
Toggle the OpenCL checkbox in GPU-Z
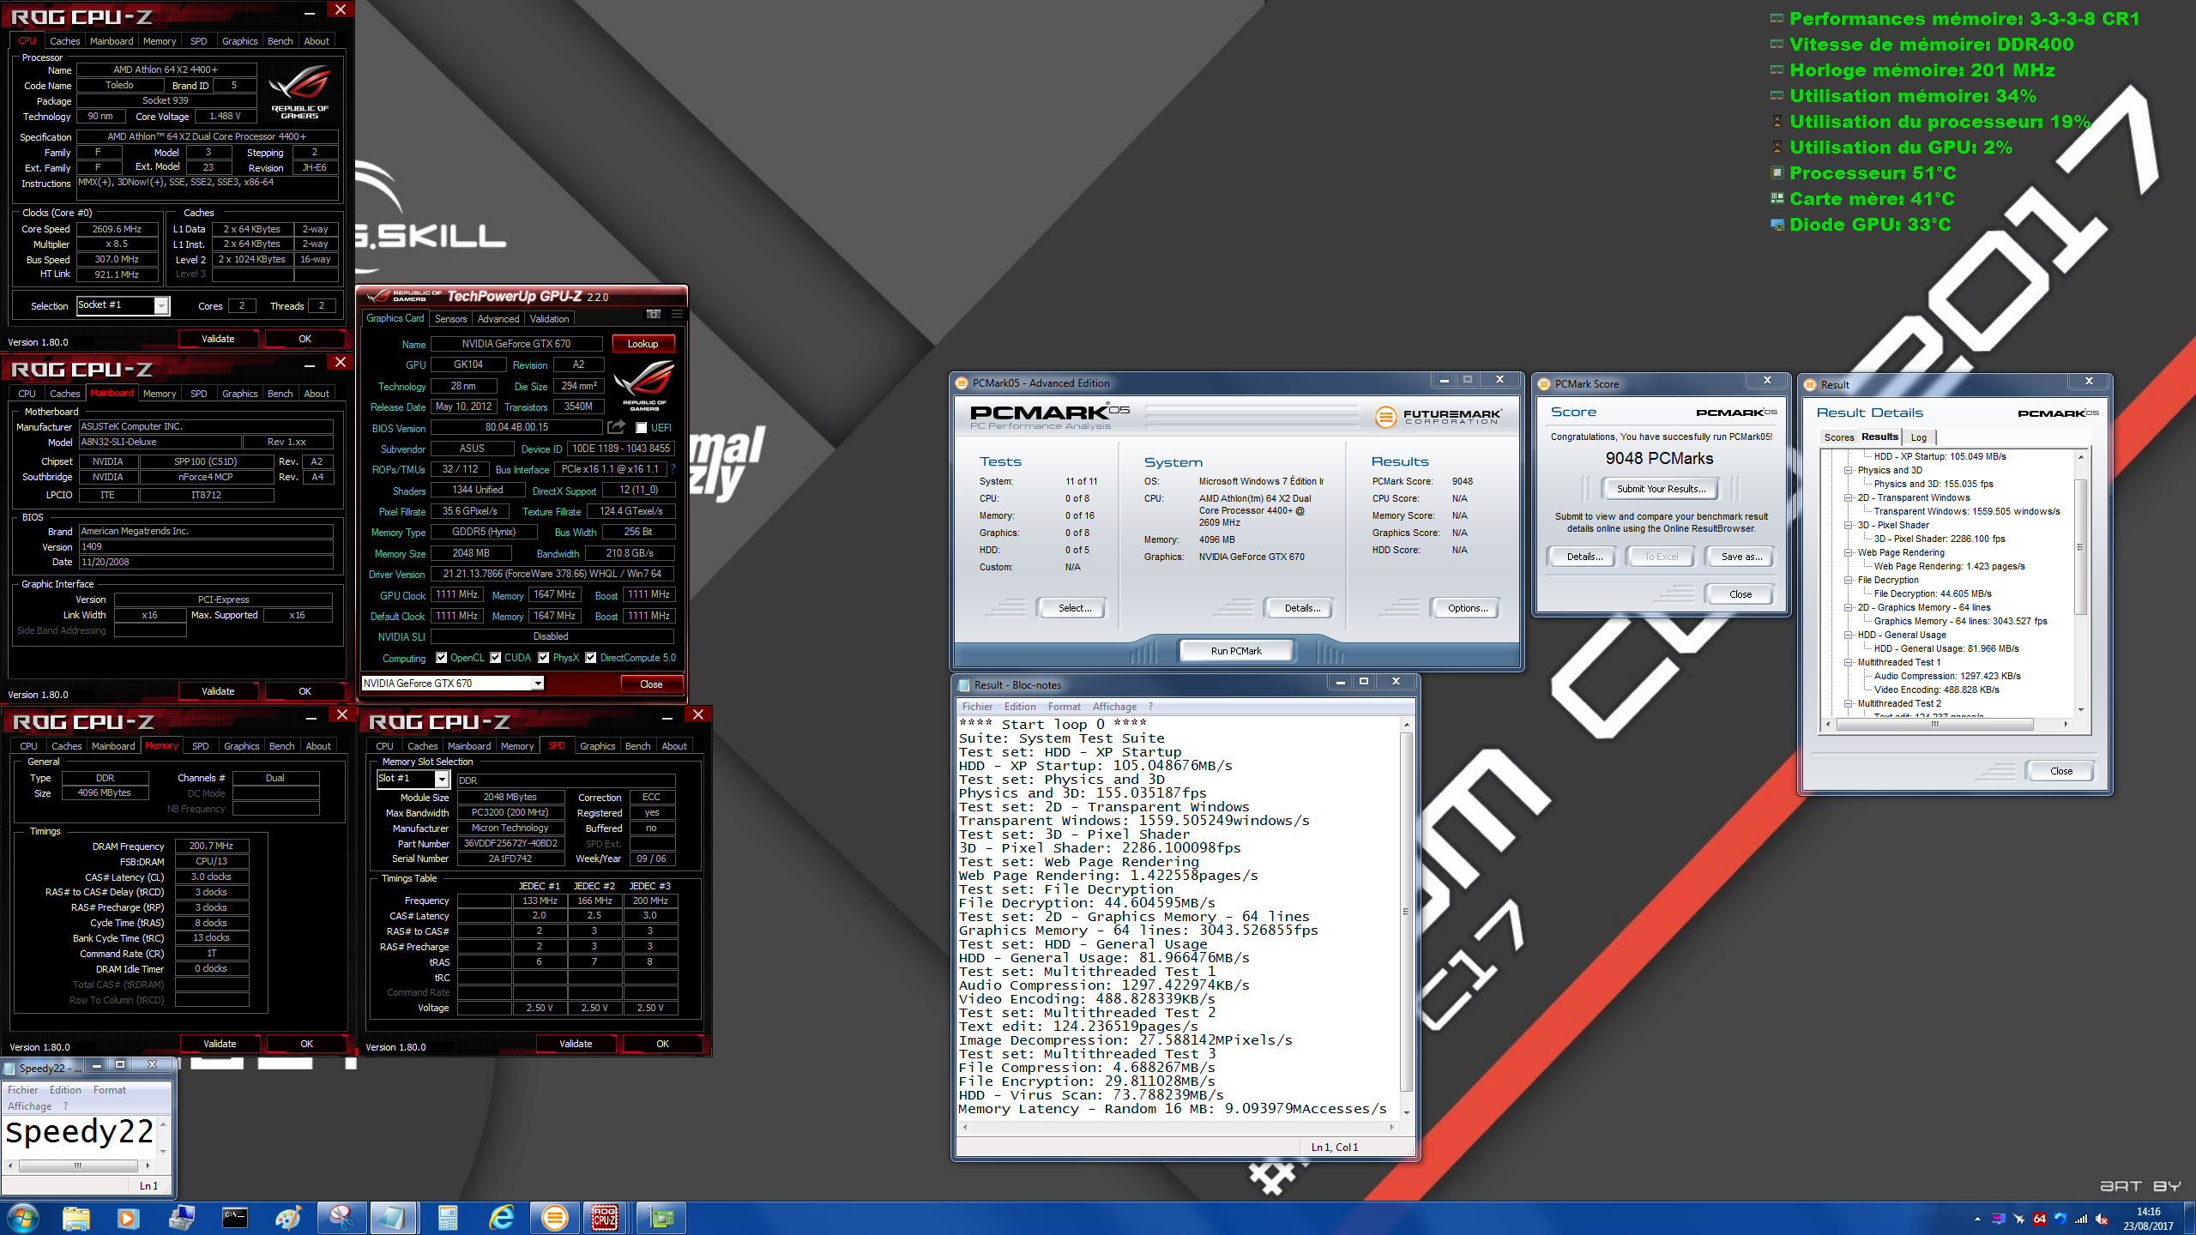click(x=441, y=658)
